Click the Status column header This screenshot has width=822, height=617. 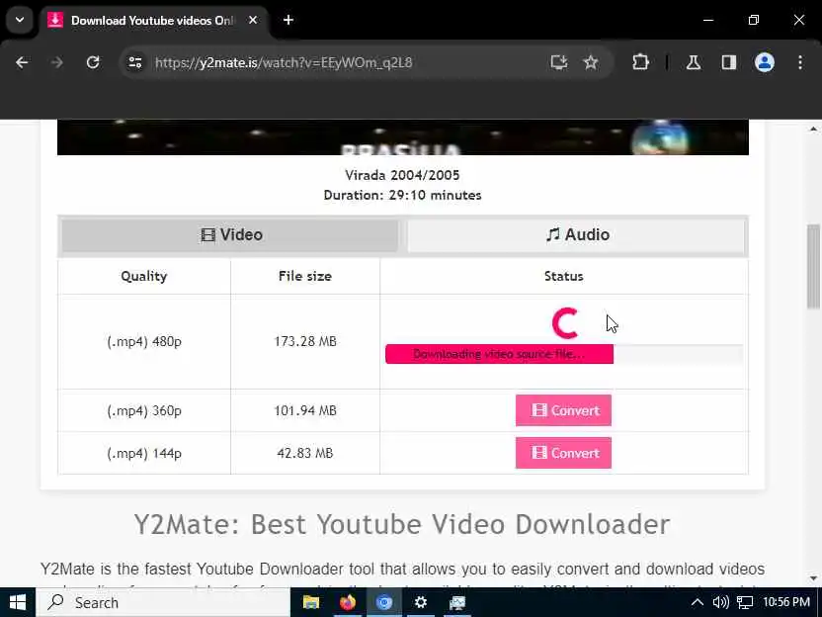pyautogui.click(x=563, y=276)
